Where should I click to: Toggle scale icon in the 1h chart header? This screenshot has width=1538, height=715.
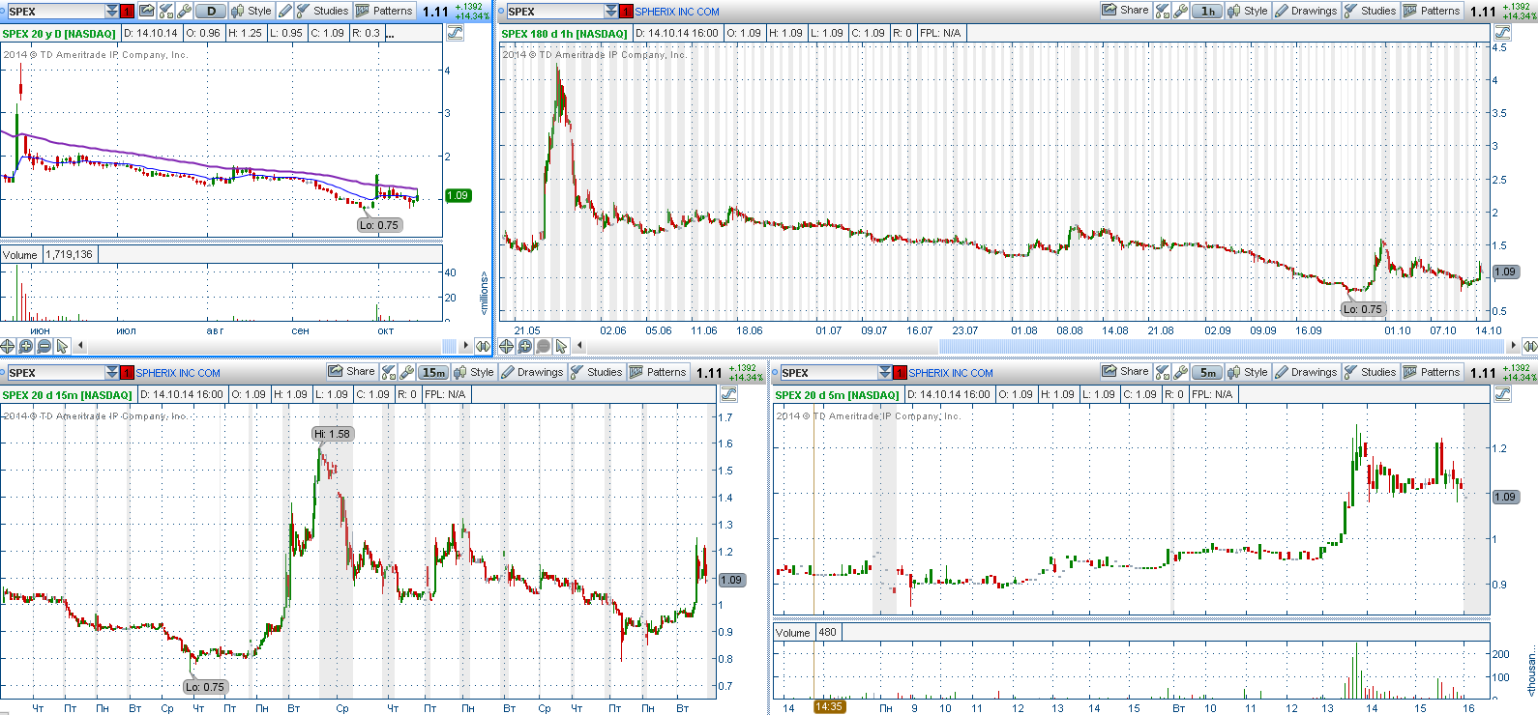[1502, 32]
